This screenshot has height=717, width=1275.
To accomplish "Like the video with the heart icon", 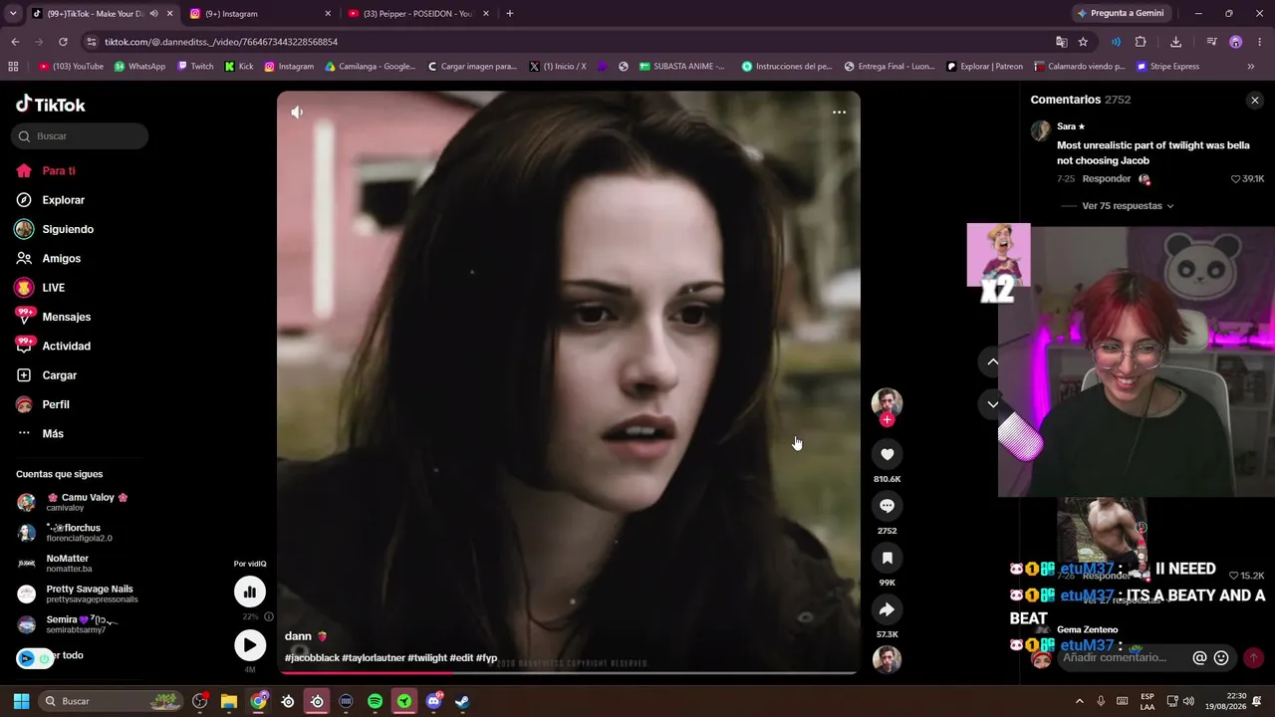I will coord(887,454).
